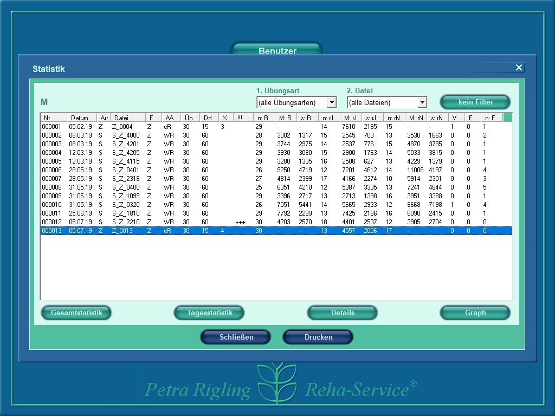Select the row with file S_Z_4201
555x416 pixels.
point(276,144)
